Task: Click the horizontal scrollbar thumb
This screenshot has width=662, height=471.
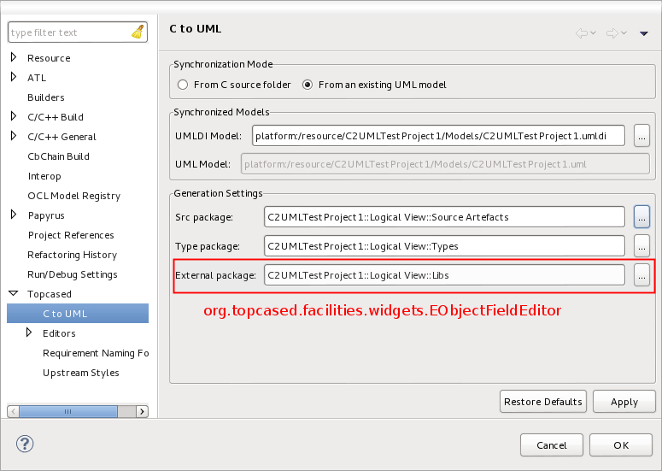Action: tap(68, 411)
